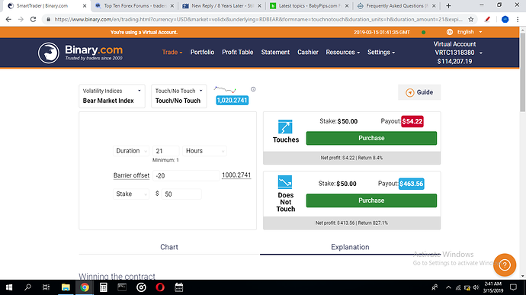This screenshot has width=526, height=295.
Task: Click the browser forward arrow
Action: tap(21, 20)
